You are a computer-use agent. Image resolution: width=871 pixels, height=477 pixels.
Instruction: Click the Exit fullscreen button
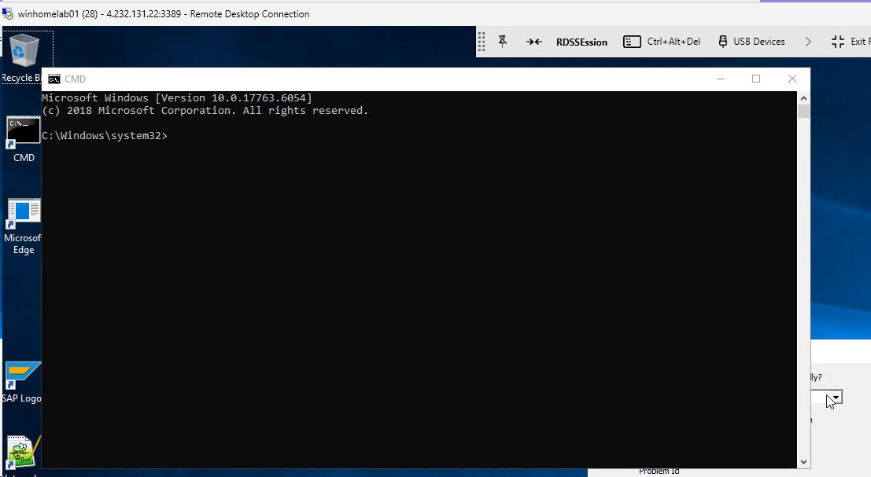850,42
